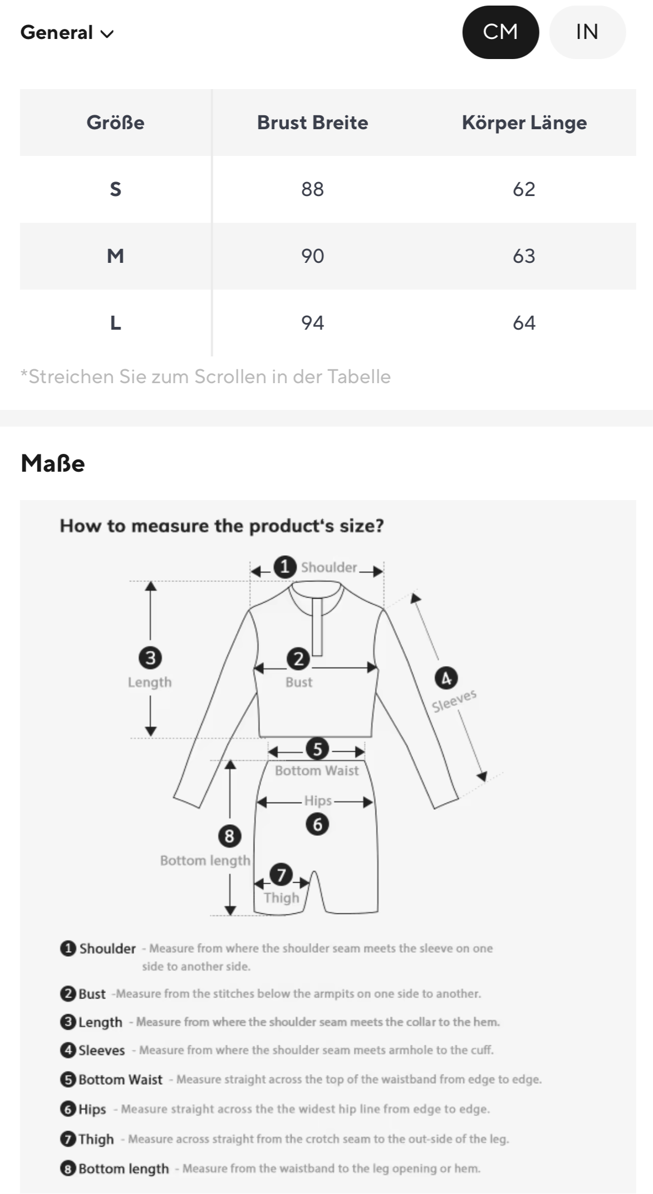Switch units to CM

click(500, 32)
